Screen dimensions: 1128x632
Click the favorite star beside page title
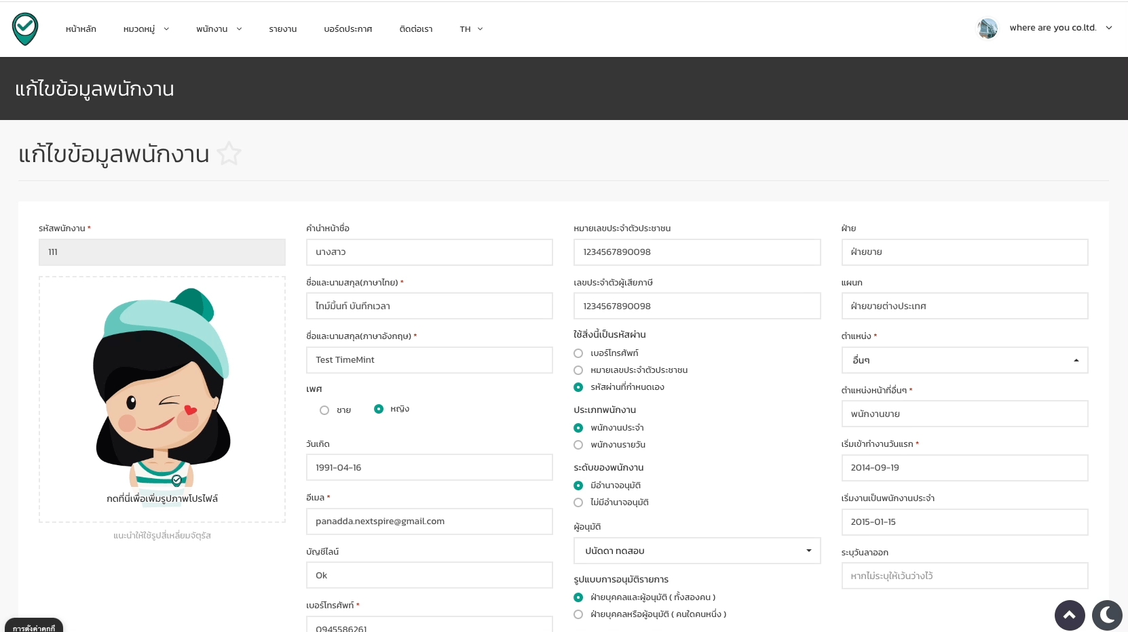229,154
